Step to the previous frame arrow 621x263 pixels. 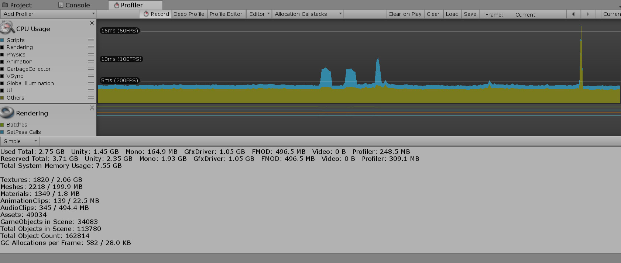tap(573, 14)
